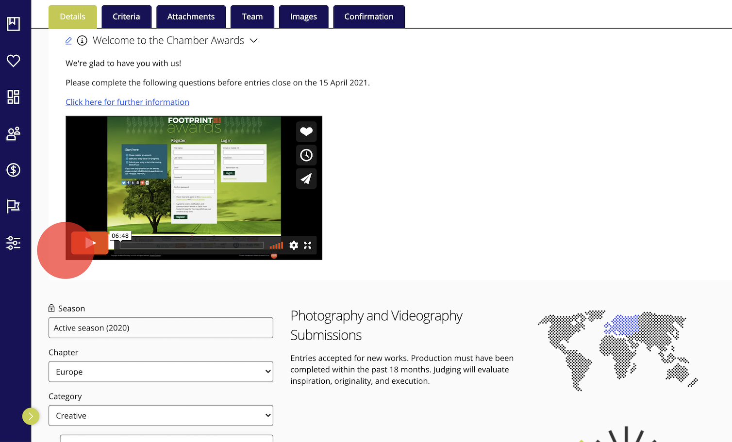The image size is (732, 442).
Task: Follow the further information link
Action: point(127,102)
